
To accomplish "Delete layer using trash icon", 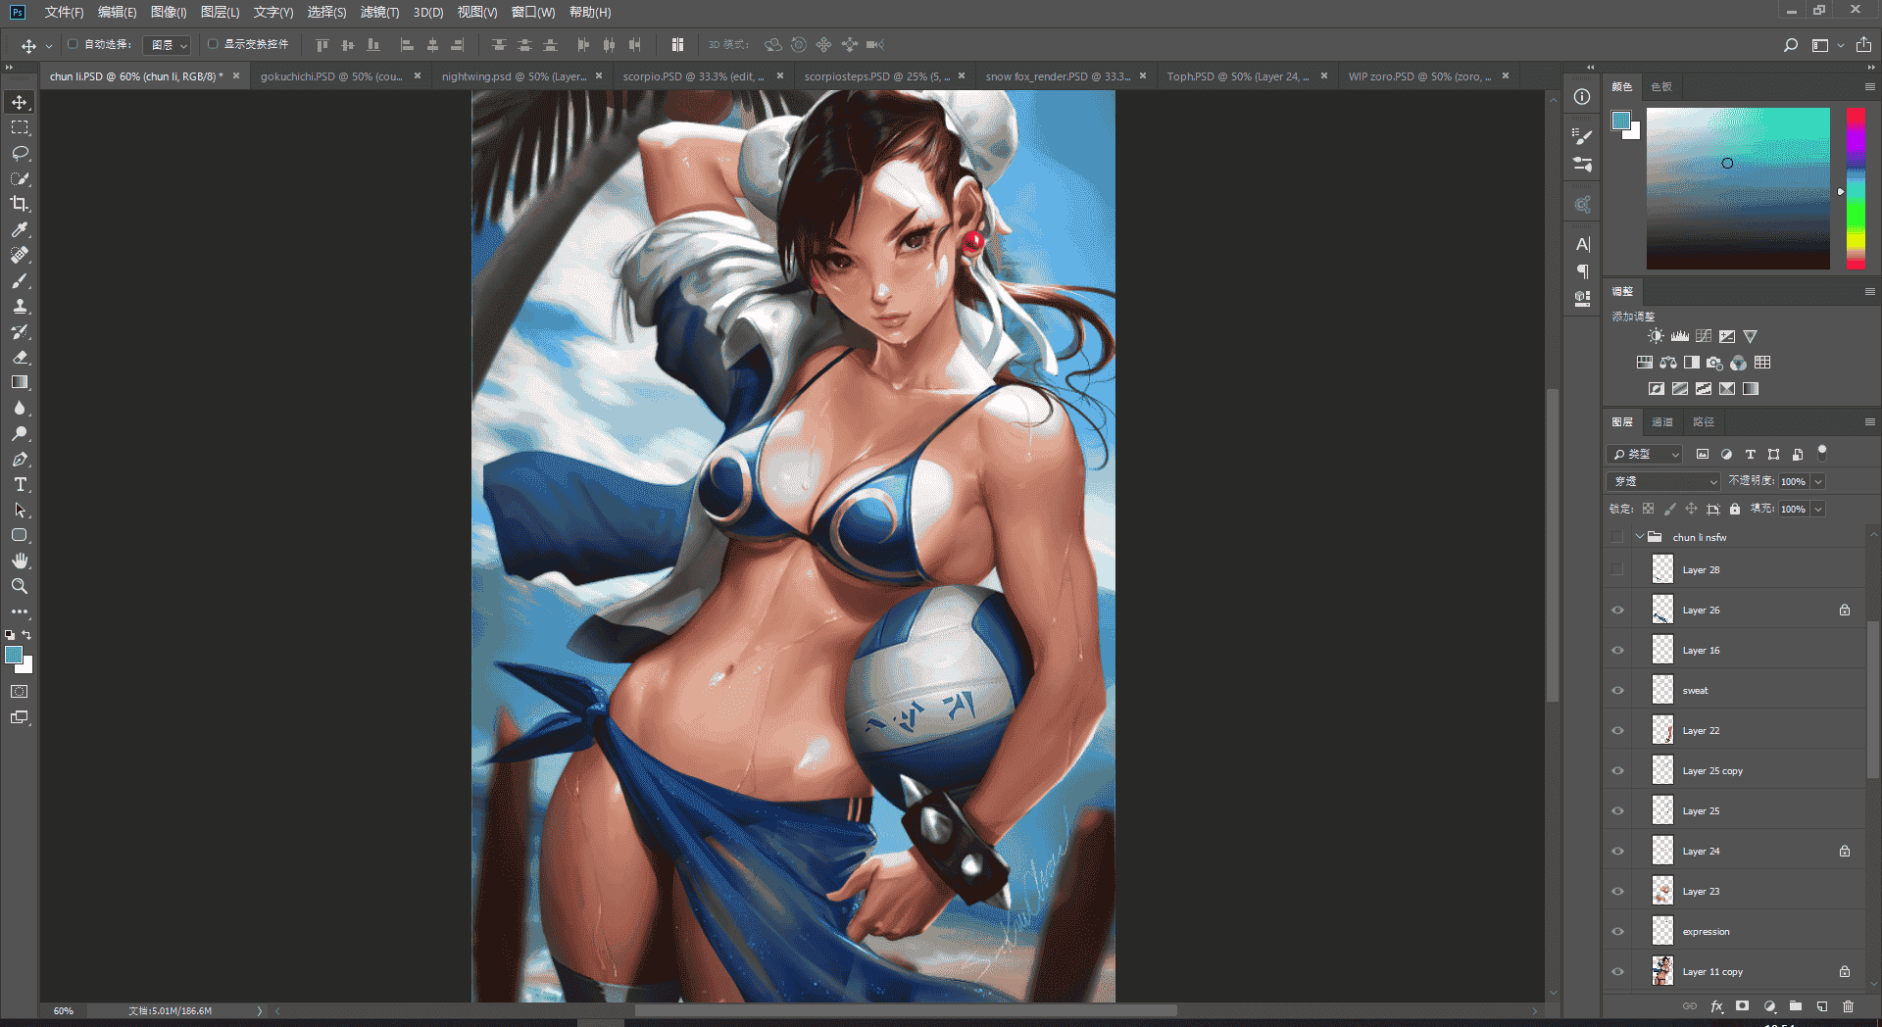I will pos(1848,1006).
